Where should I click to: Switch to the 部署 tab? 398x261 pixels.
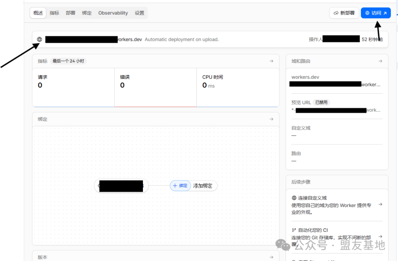coord(70,13)
